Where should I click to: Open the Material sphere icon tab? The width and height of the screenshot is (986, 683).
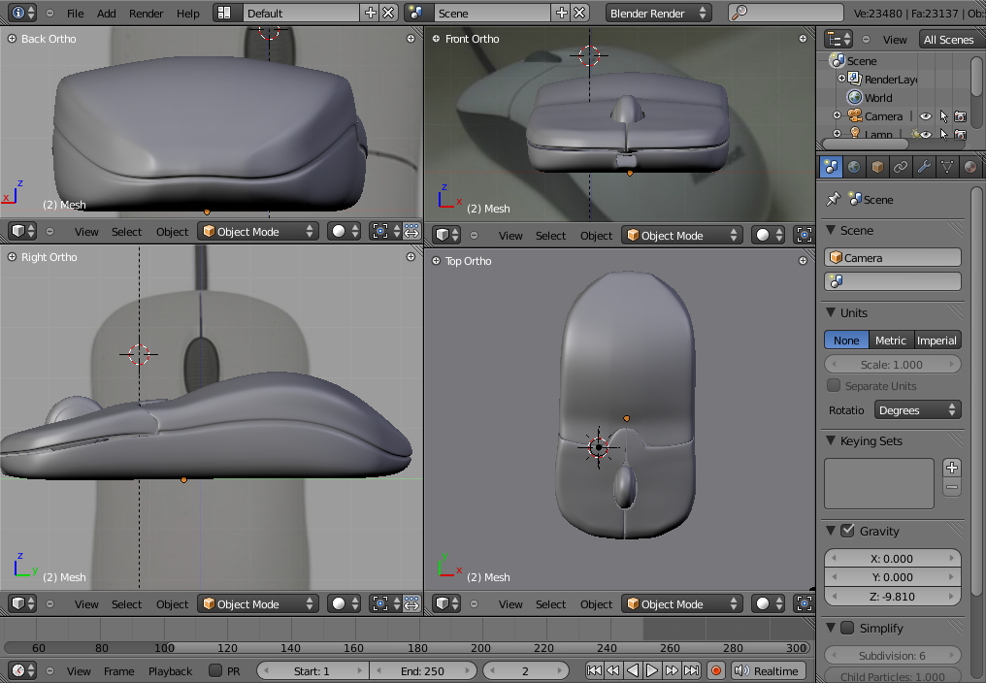(970, 167)
